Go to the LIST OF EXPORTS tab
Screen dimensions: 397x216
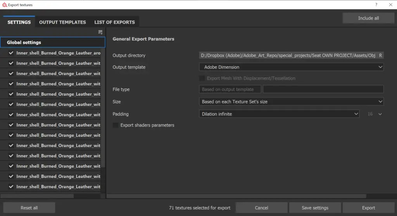(x=114, y=22)
